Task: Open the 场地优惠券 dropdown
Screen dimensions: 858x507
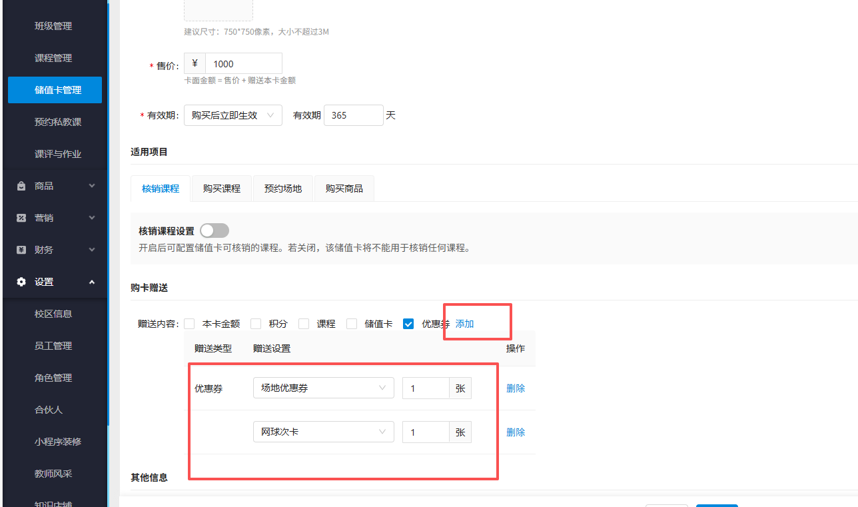Action: 323,388
